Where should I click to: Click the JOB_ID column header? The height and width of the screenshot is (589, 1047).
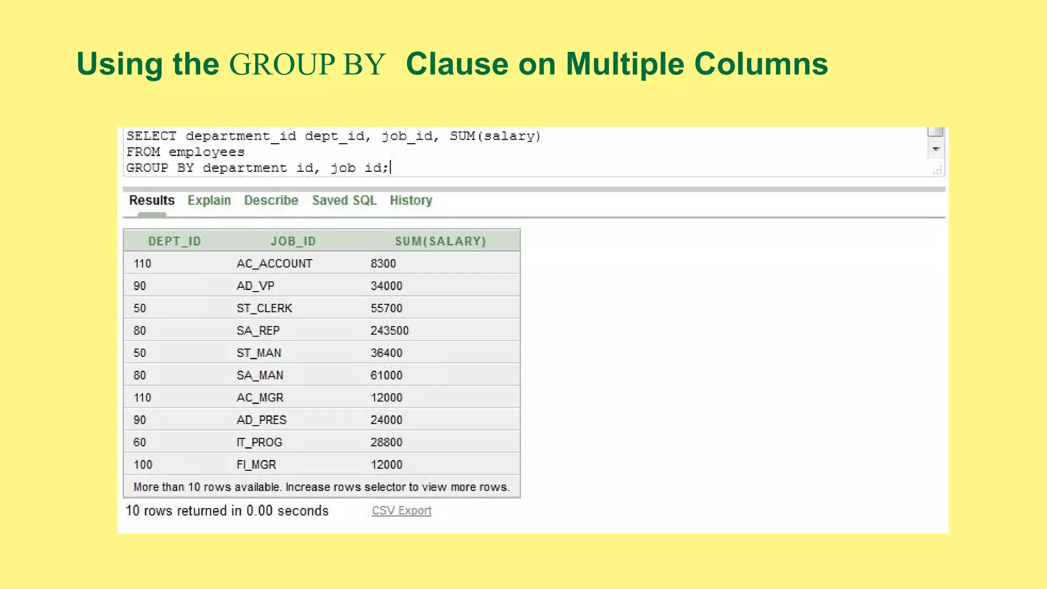click(x=293, y=241)
